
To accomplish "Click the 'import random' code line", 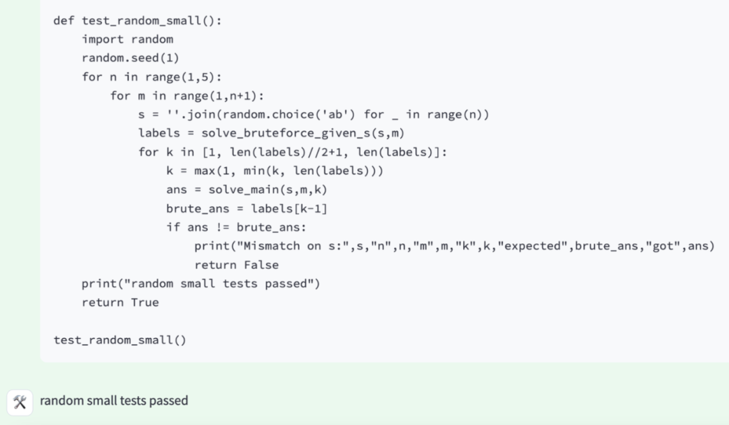I will coord(128,40).
